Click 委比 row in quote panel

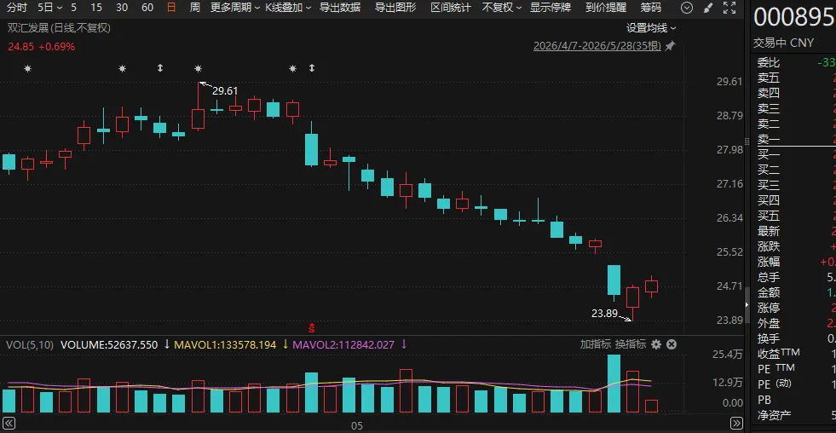[794, 62]
